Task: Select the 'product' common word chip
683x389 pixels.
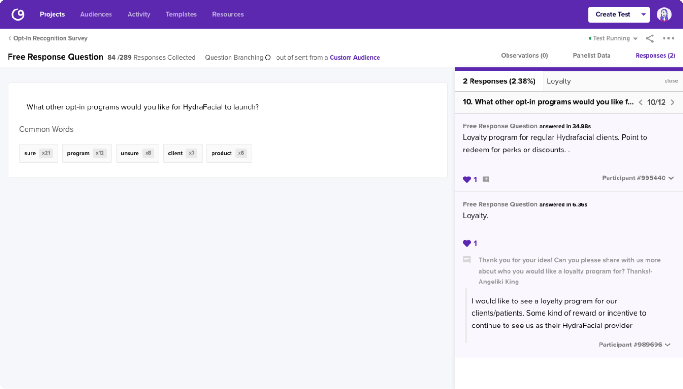Action: [229, 153]
